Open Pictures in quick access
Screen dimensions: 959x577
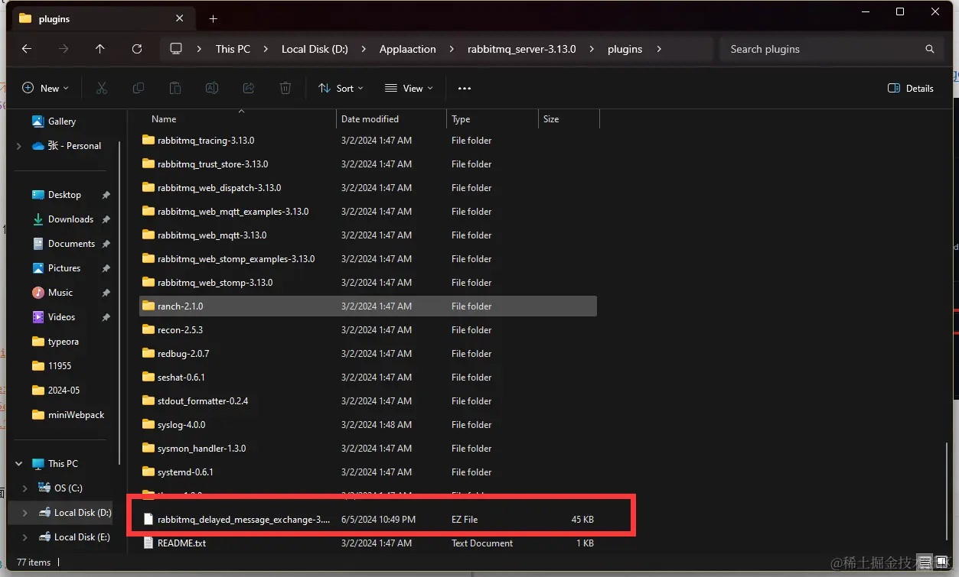coord(64,267)
